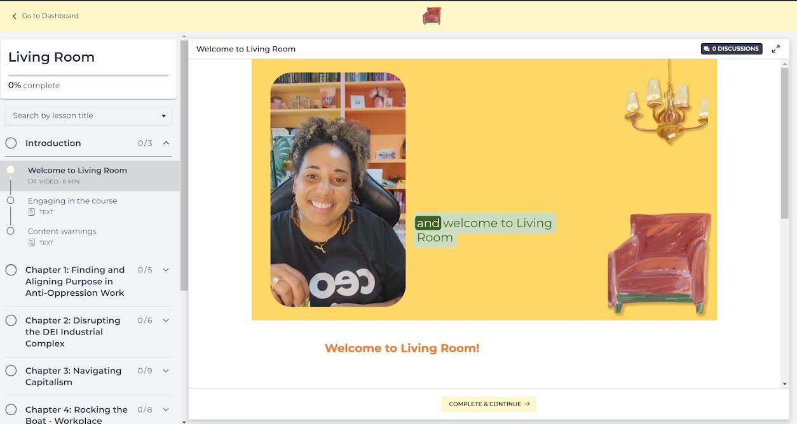Expand Chapter 2 Disrupting the DEI Industrial Complex
The image size is (797, 424).
tap(166, 321)
